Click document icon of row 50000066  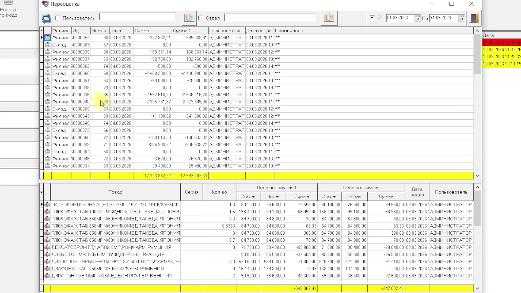pos(47,73)
